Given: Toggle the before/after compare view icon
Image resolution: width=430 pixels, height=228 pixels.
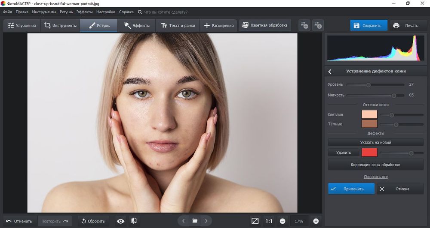Looking at the screenshot, I should click(134, 221).
